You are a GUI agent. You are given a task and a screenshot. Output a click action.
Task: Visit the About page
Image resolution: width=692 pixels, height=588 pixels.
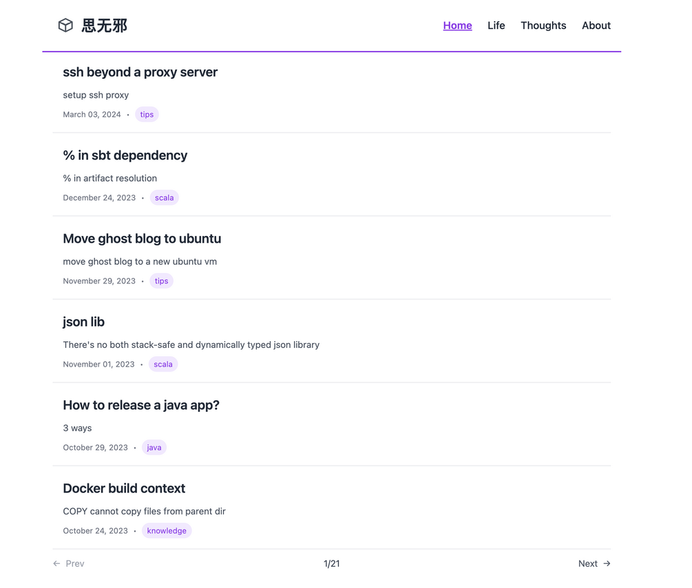click(596, 25)
